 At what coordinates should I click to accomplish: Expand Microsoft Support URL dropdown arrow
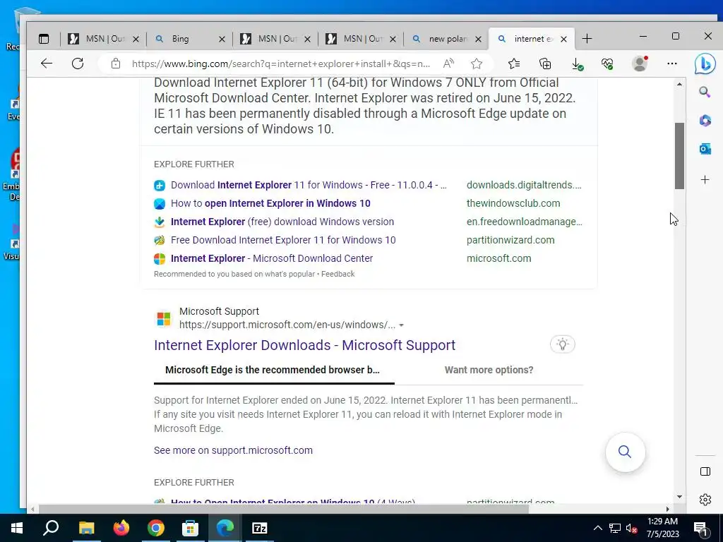click(x=401, y=325)
